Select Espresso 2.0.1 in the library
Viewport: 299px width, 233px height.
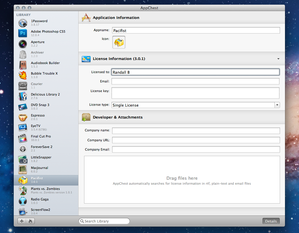click(x=46, y=117)
